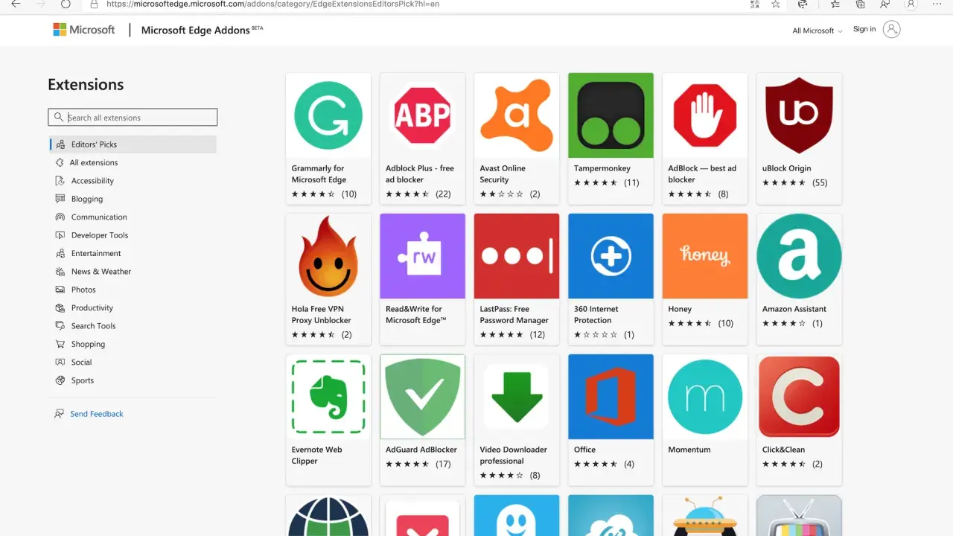Select the Hola Free VPN flame icon

(x=328, y=256)
